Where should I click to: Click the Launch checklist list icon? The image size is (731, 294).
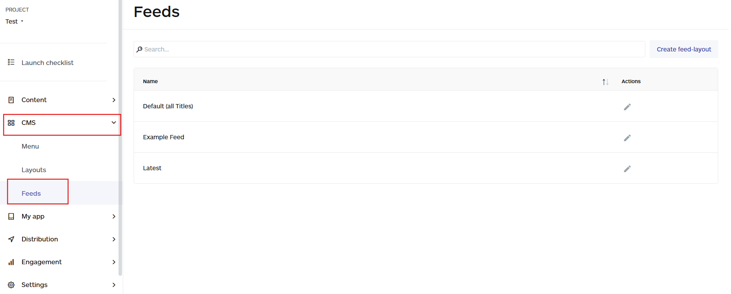(x=11, y=62)
